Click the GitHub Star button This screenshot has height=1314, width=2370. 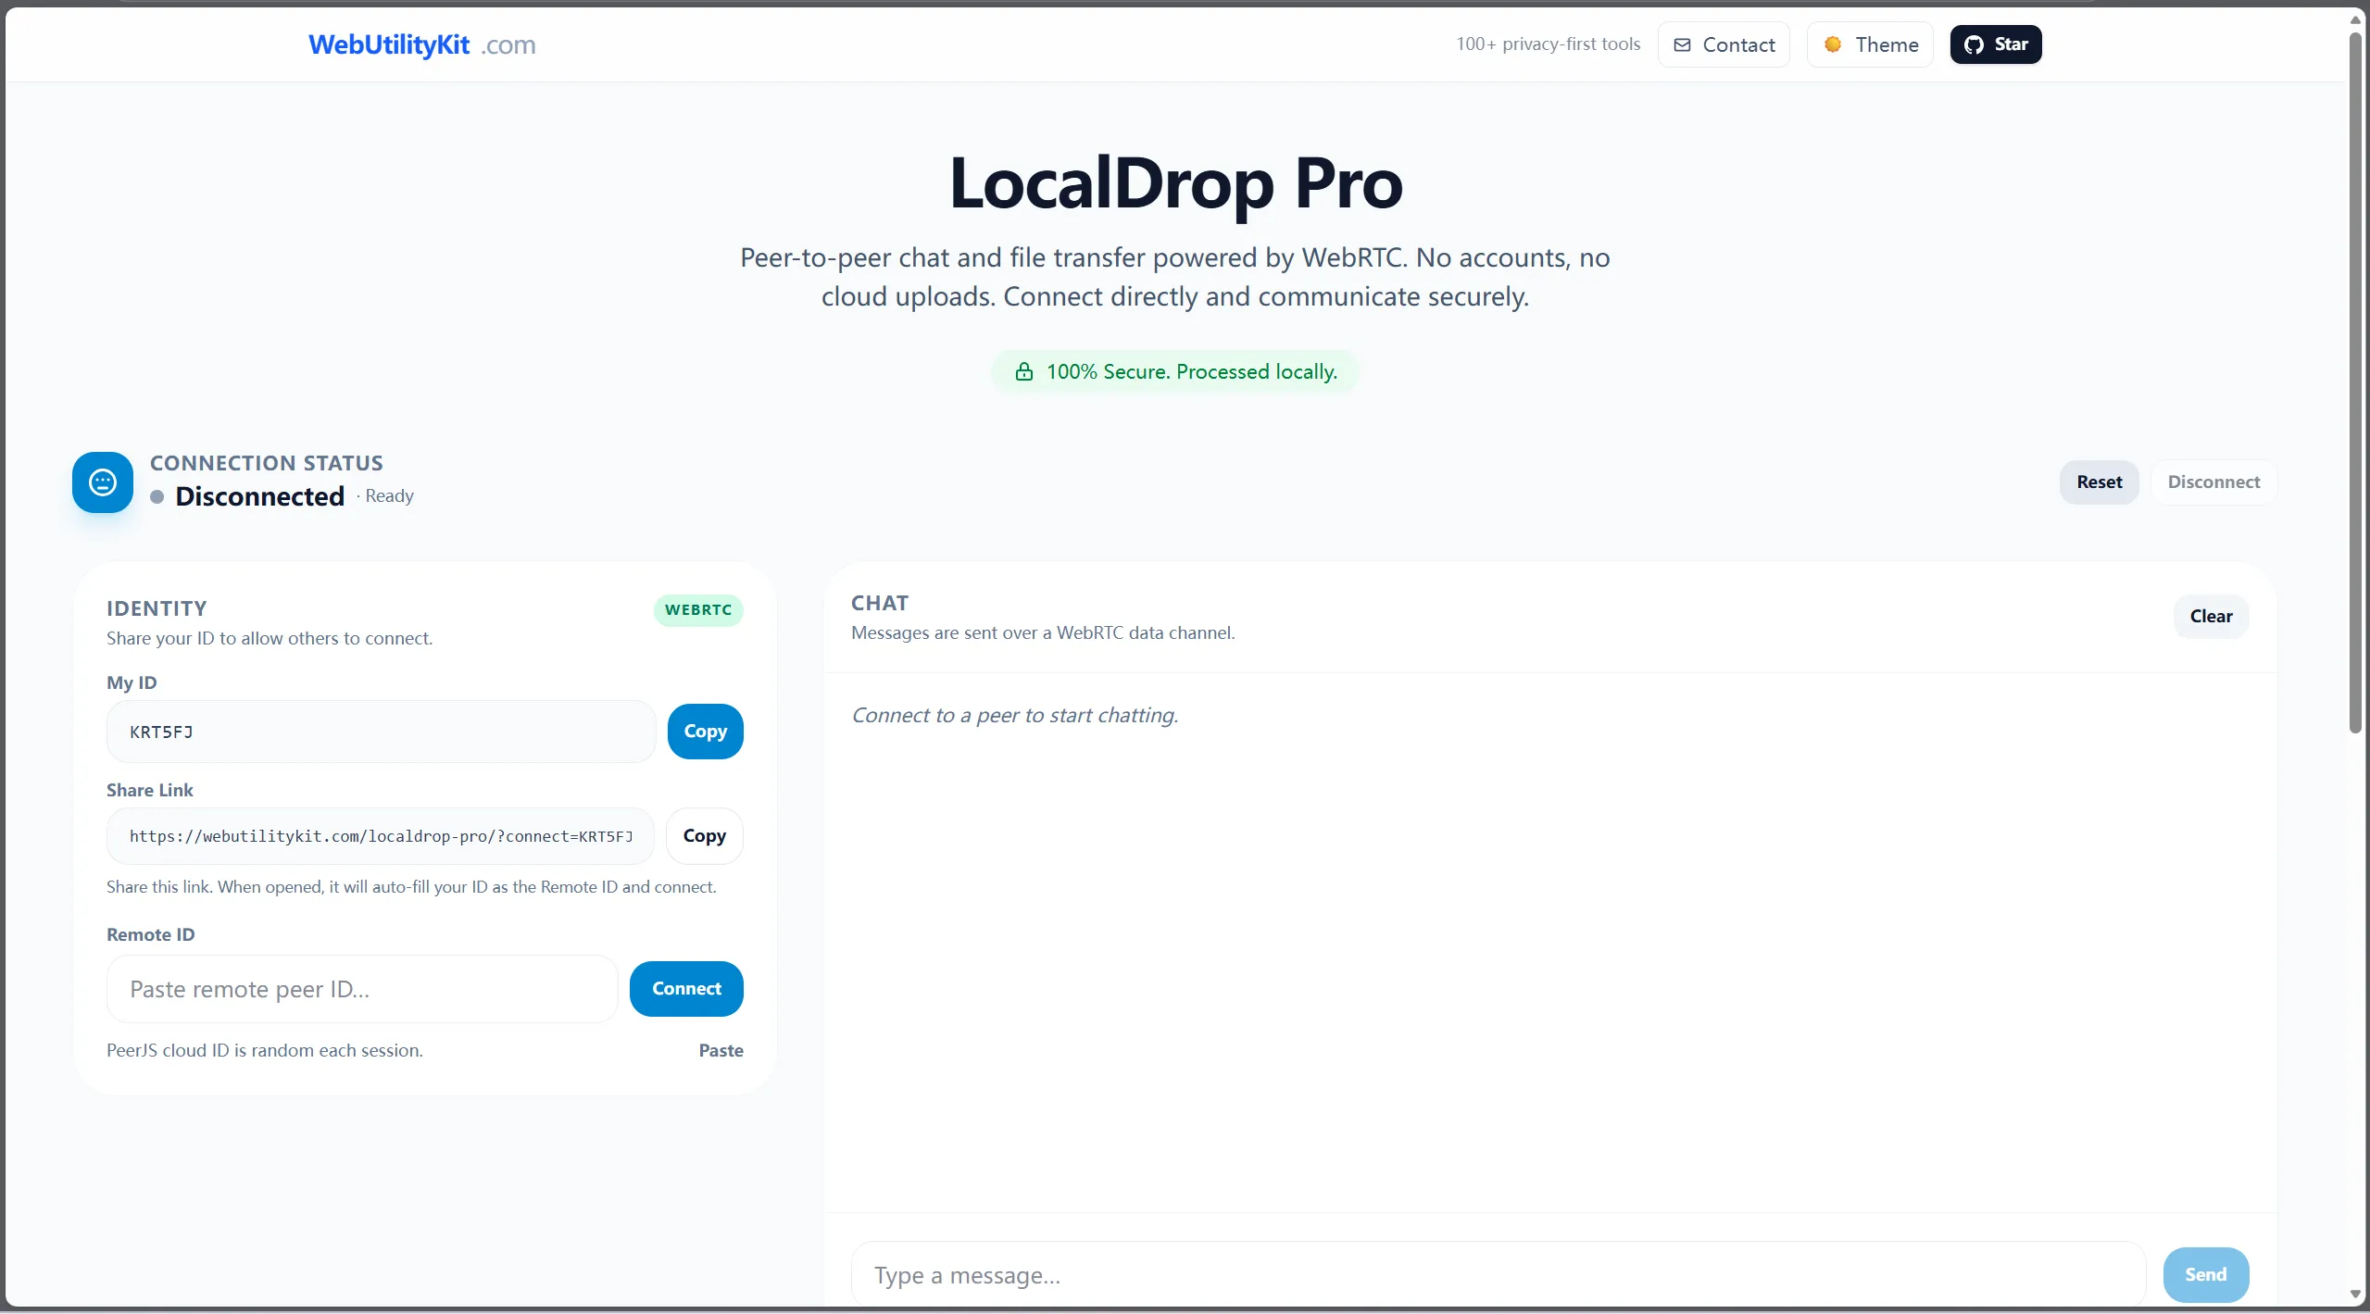[1995, 44]
